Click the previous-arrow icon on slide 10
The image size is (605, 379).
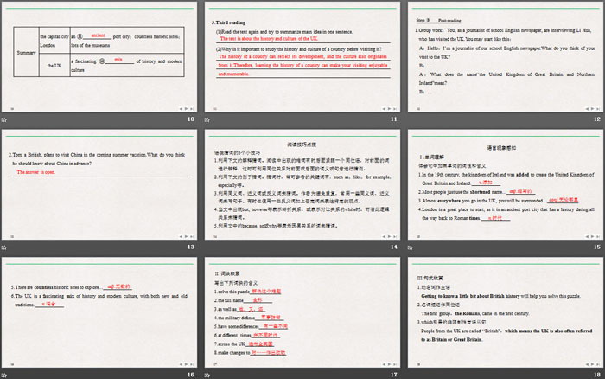181,109
